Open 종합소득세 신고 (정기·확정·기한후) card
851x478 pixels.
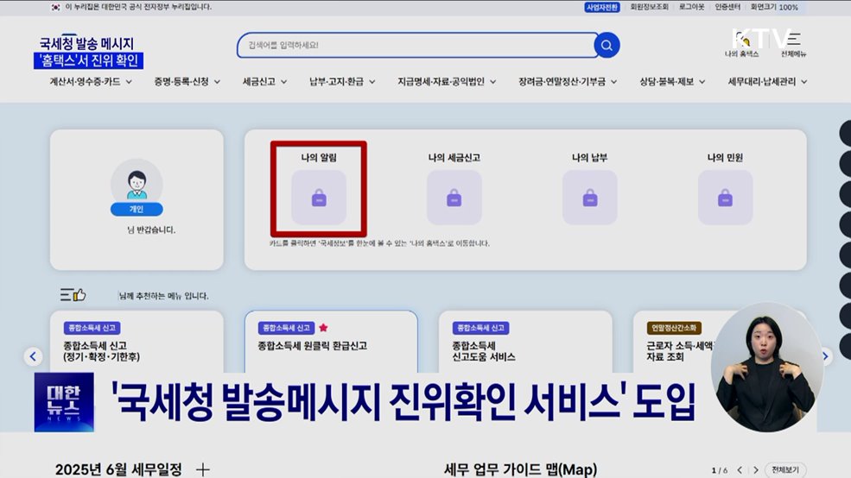[x=137, y=342]
